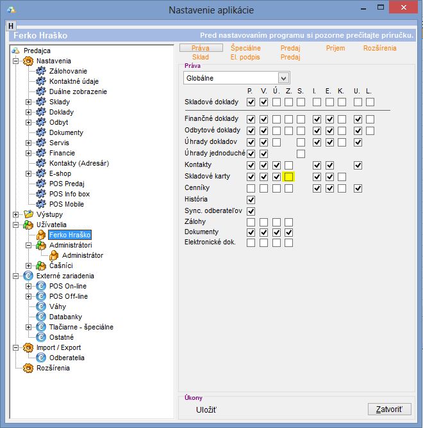Collapse the Užívatelia tree node
The width and height of the screenshot is (423, 428).
[15, 225]
